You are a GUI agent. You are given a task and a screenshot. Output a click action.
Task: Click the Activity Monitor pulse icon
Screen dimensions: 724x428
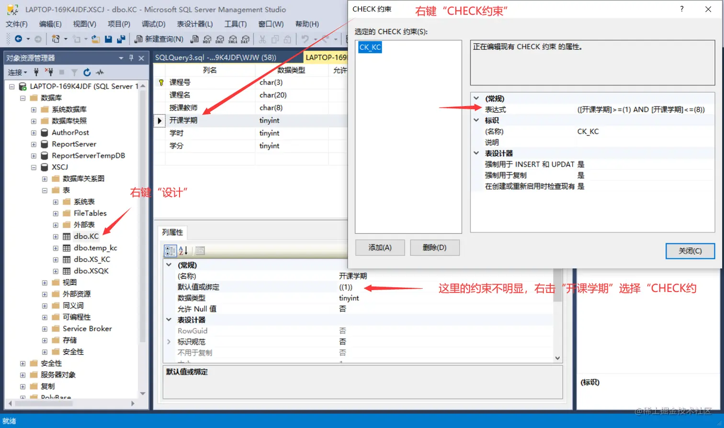coord(100,72)
